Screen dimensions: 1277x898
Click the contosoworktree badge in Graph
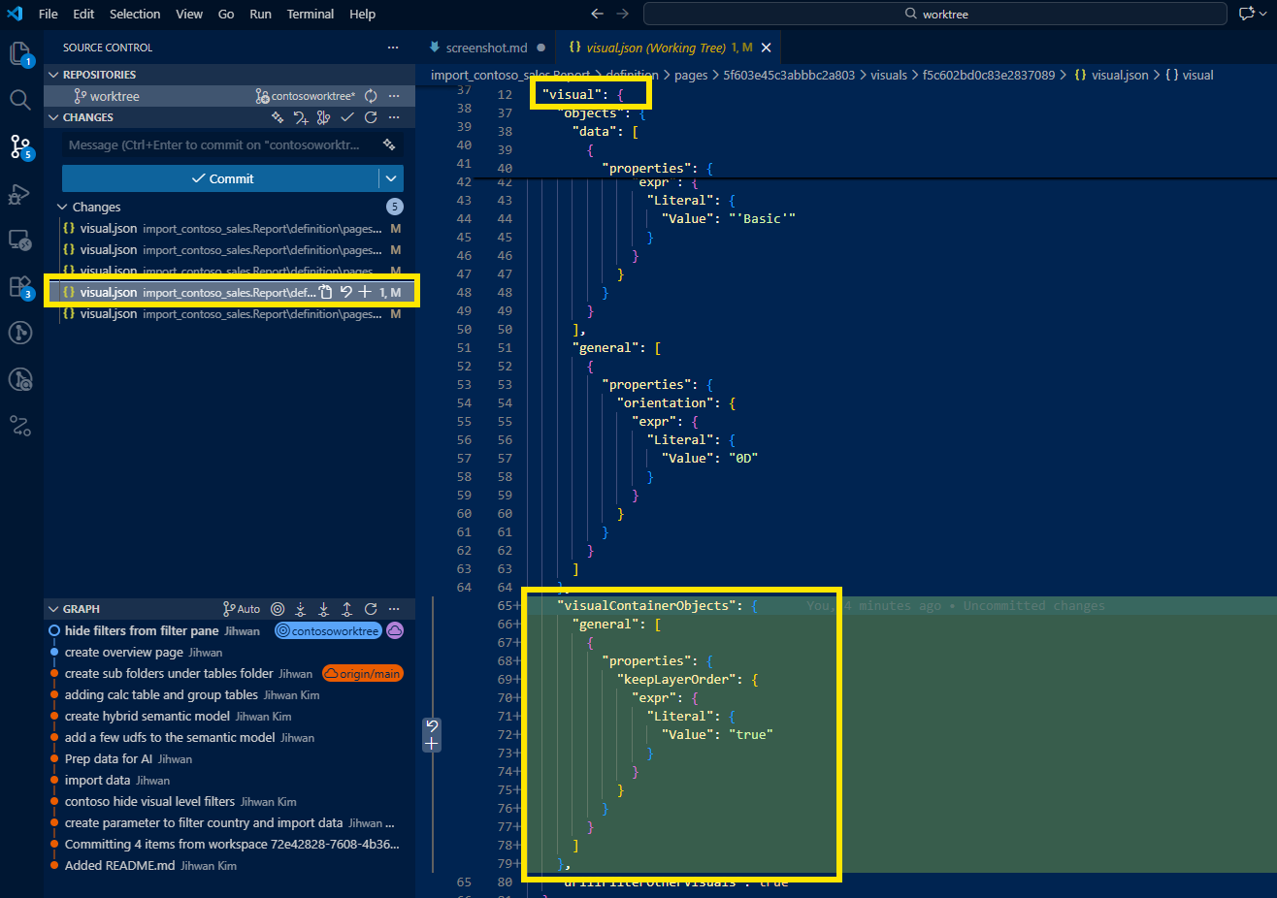[328, 630]
